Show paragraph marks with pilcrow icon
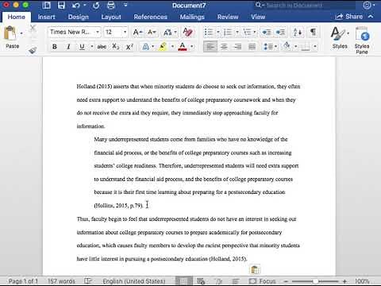This screenshot has width=381, height=286. pyautogui.click(x=313, y=33)
